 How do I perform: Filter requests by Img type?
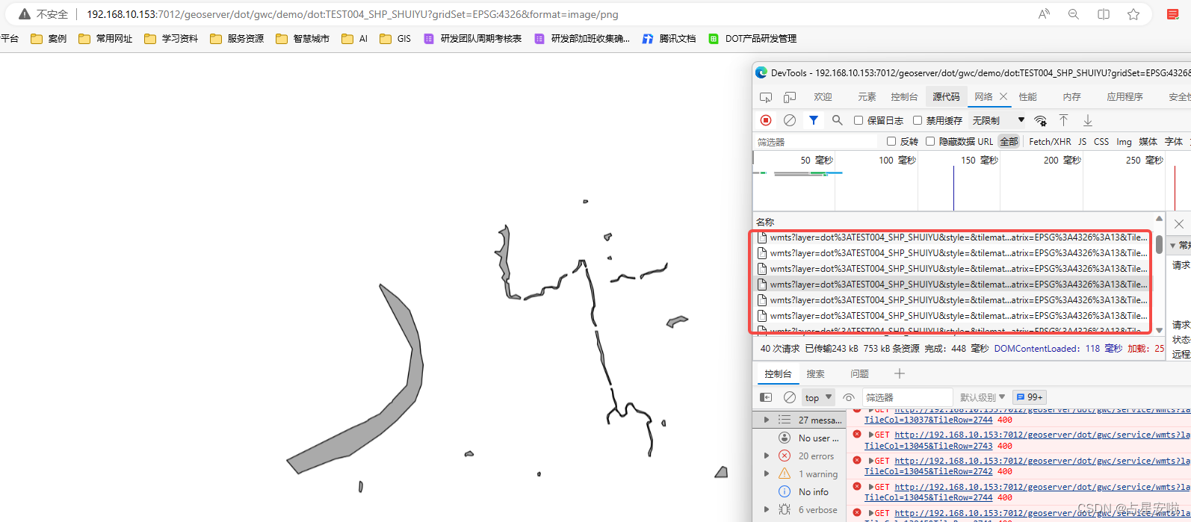pos(1124,141)
